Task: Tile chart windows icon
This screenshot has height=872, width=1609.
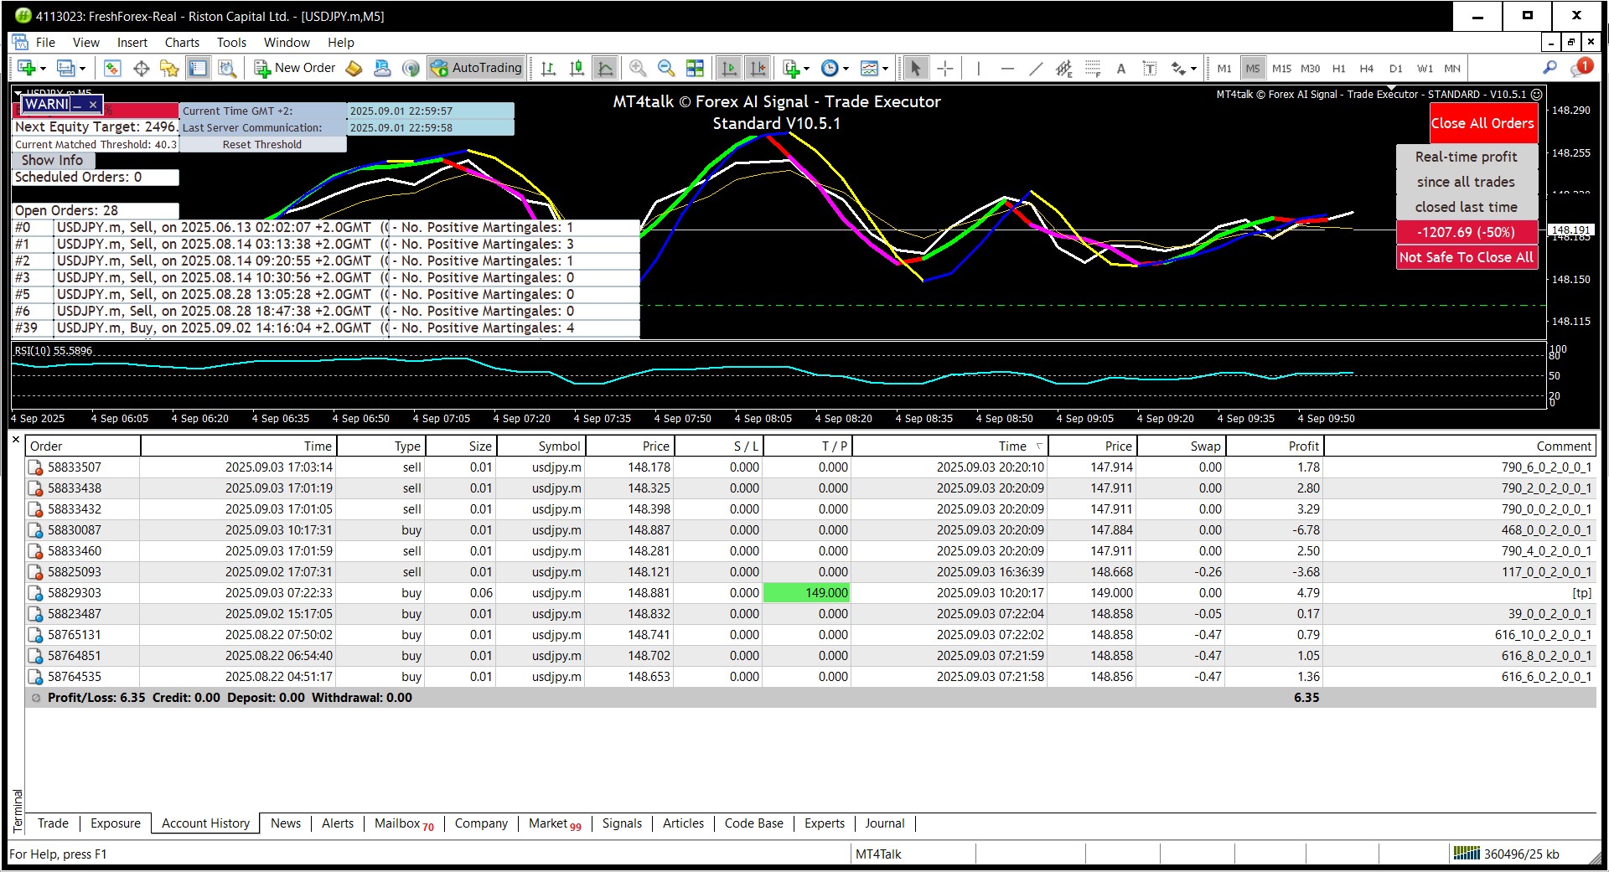Action: pos(695,69)
